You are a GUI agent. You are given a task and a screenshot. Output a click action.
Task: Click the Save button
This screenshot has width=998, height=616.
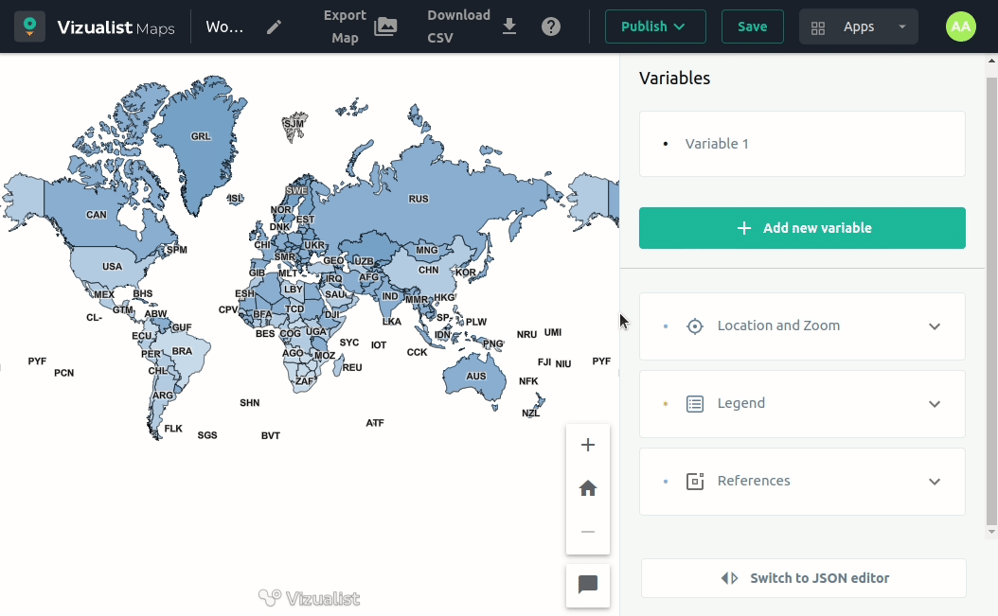[752, 26]
